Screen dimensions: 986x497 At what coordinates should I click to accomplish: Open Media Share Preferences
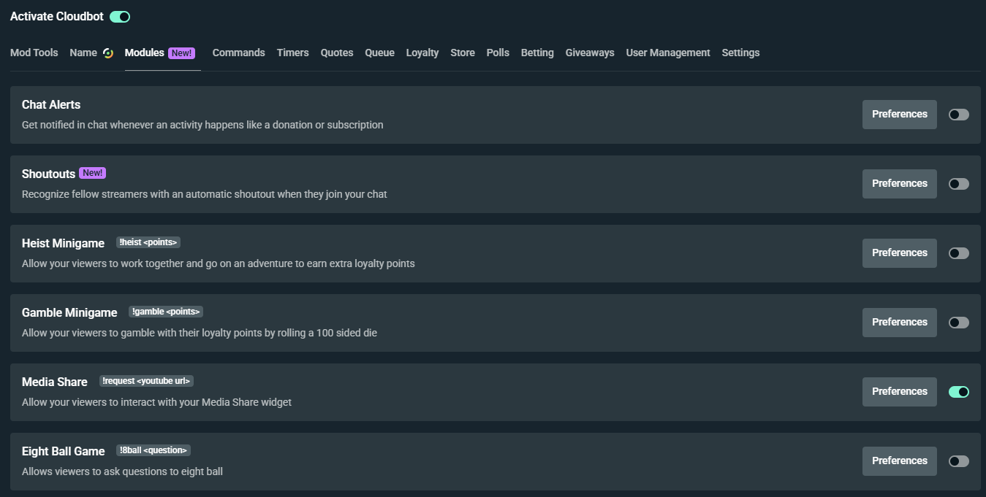(x=899, y=392)
